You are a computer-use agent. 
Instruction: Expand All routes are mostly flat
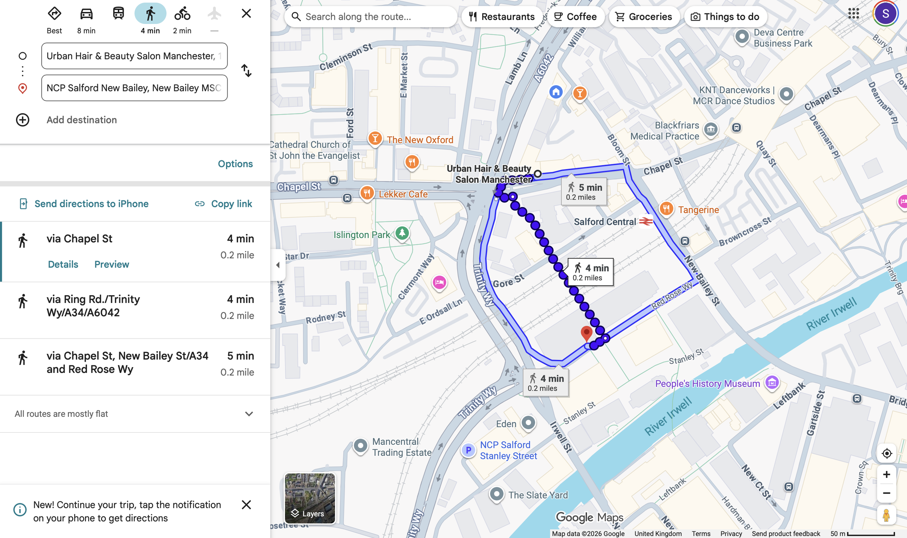tap(135, 414)
